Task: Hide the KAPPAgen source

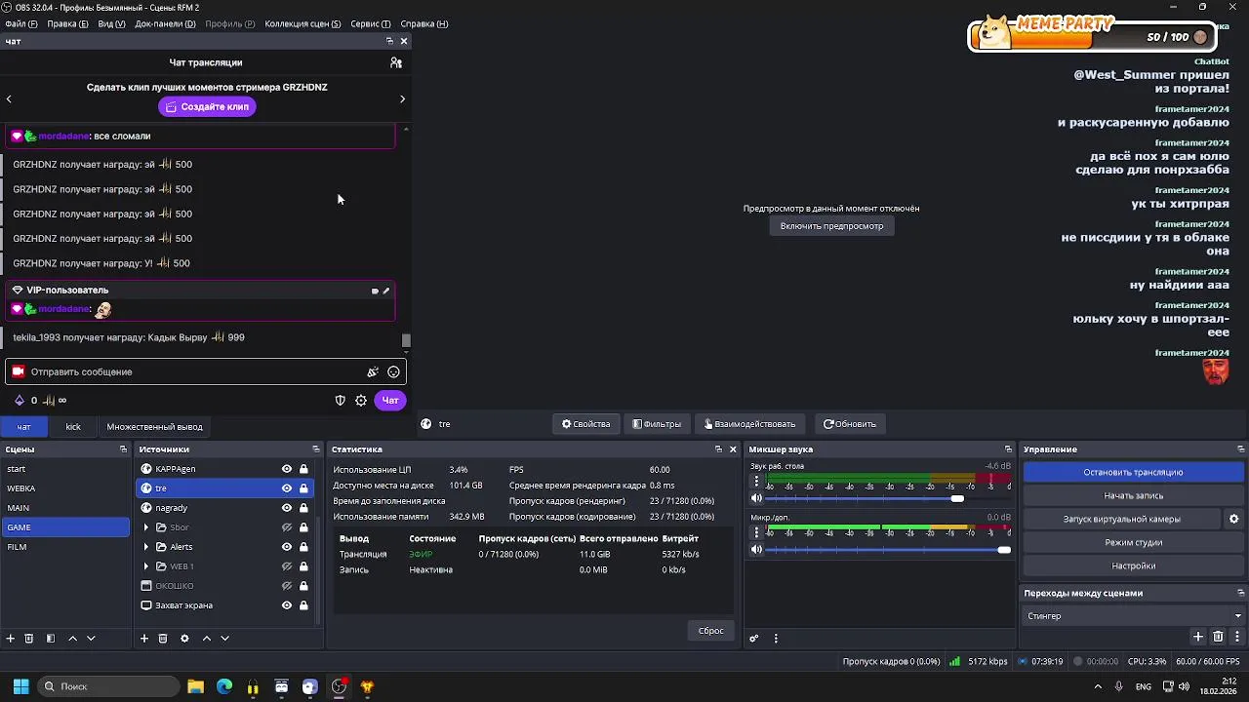Action: (287, 469)
